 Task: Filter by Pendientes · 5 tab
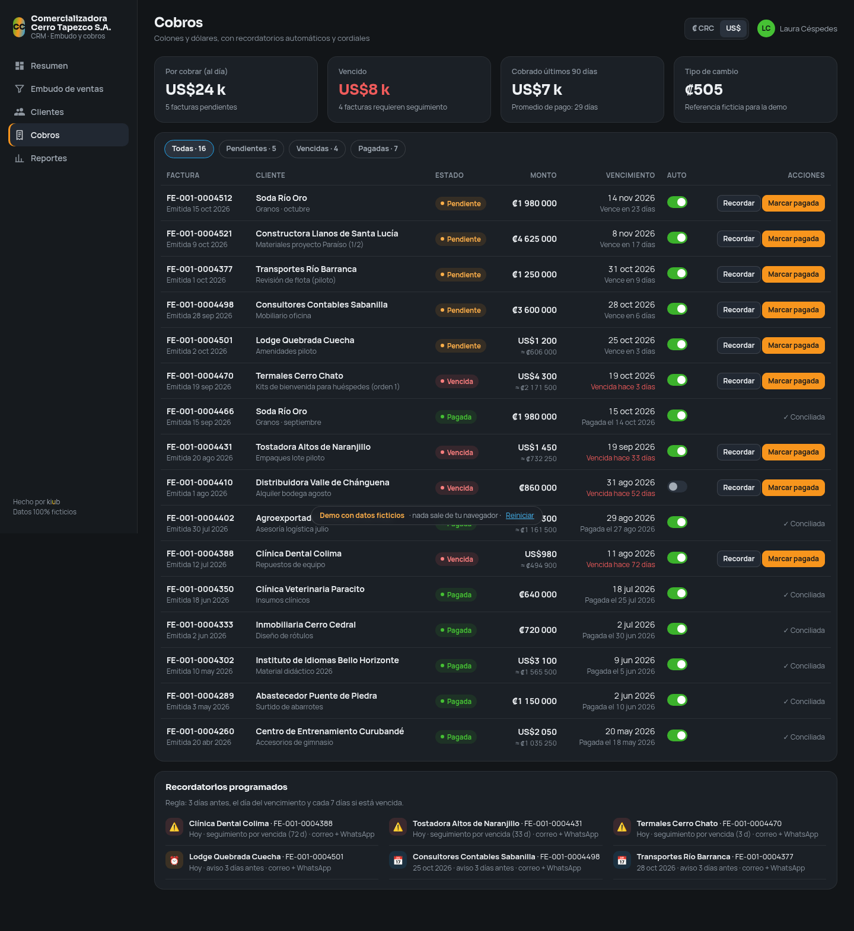coord(251,149)
